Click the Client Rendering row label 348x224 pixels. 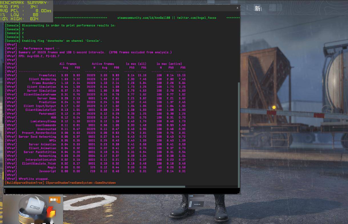point(42,79)
